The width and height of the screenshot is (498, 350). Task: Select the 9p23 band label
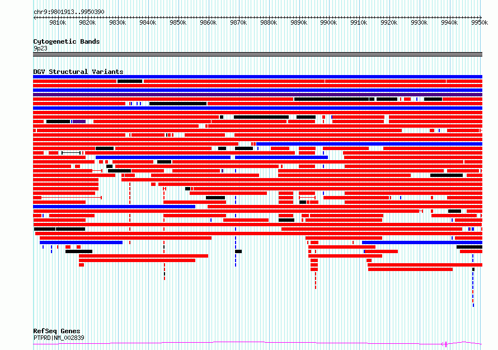click(40, 48)
